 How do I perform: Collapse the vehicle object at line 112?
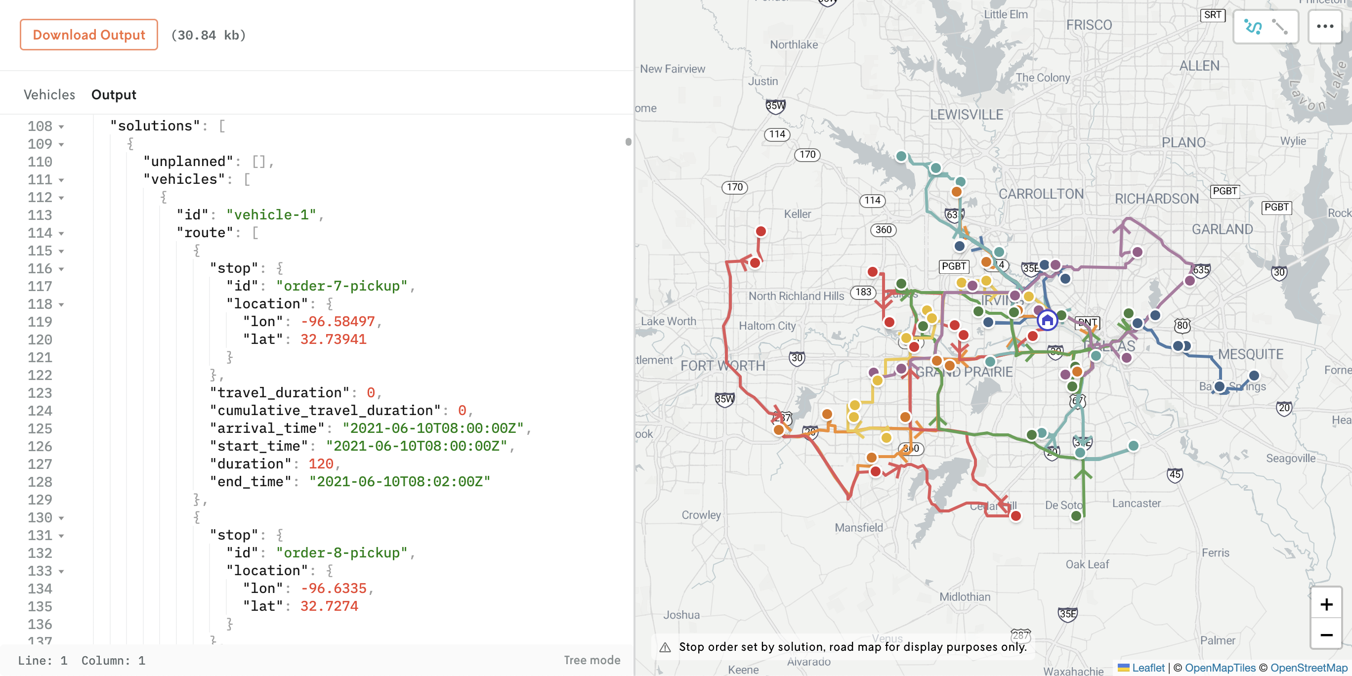(x=61, y=198)
